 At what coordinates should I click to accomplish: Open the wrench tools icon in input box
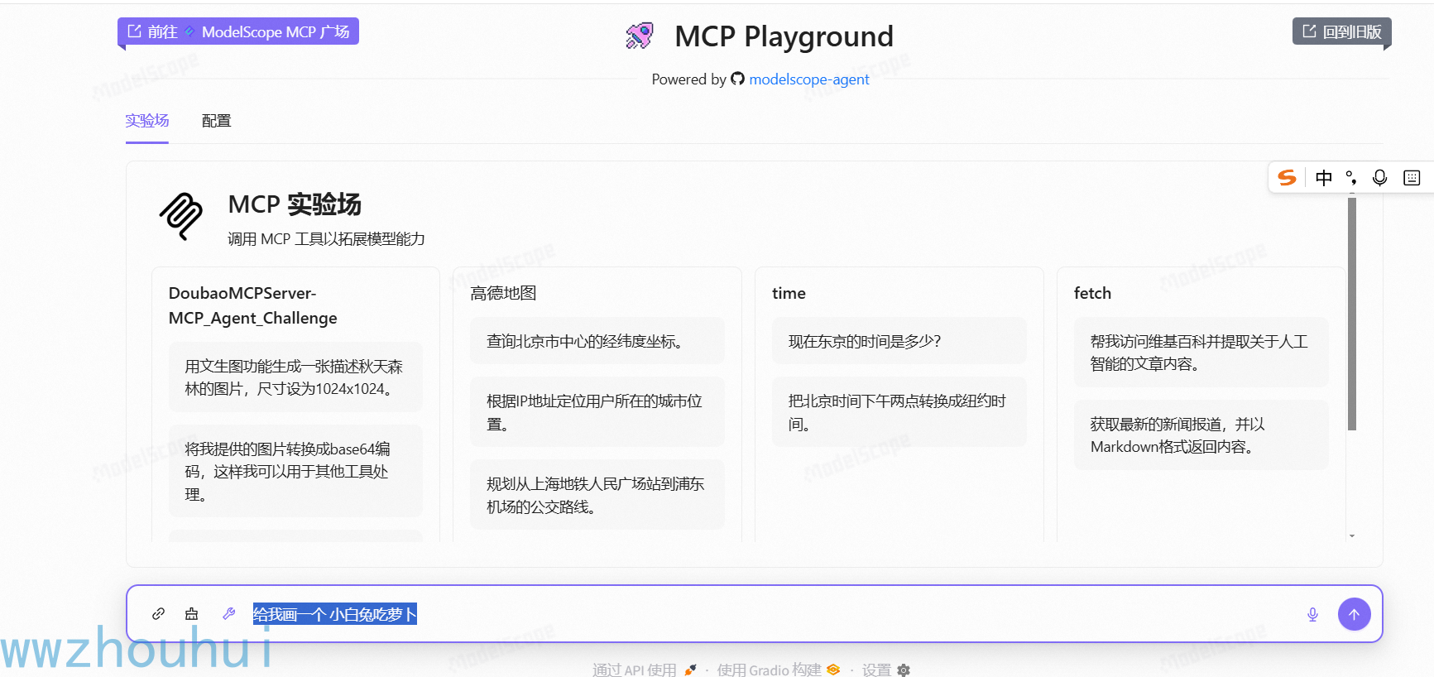[x=229, y=613]
